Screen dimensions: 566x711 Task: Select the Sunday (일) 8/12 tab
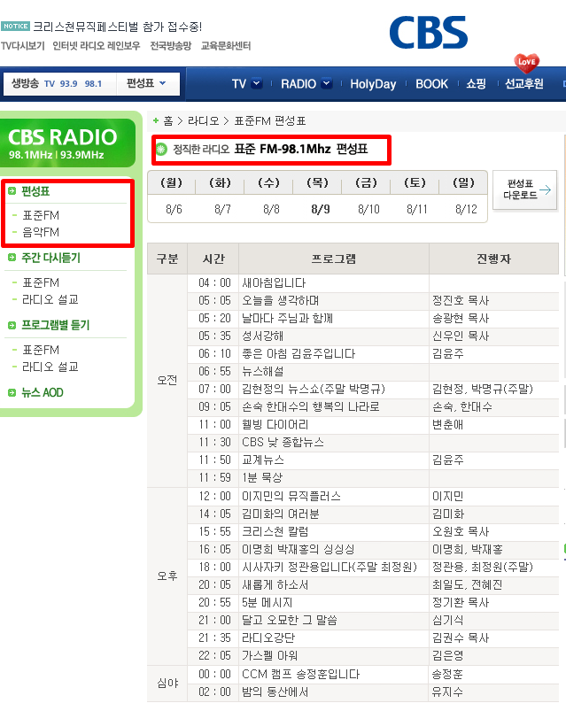[x=464, y=196]
